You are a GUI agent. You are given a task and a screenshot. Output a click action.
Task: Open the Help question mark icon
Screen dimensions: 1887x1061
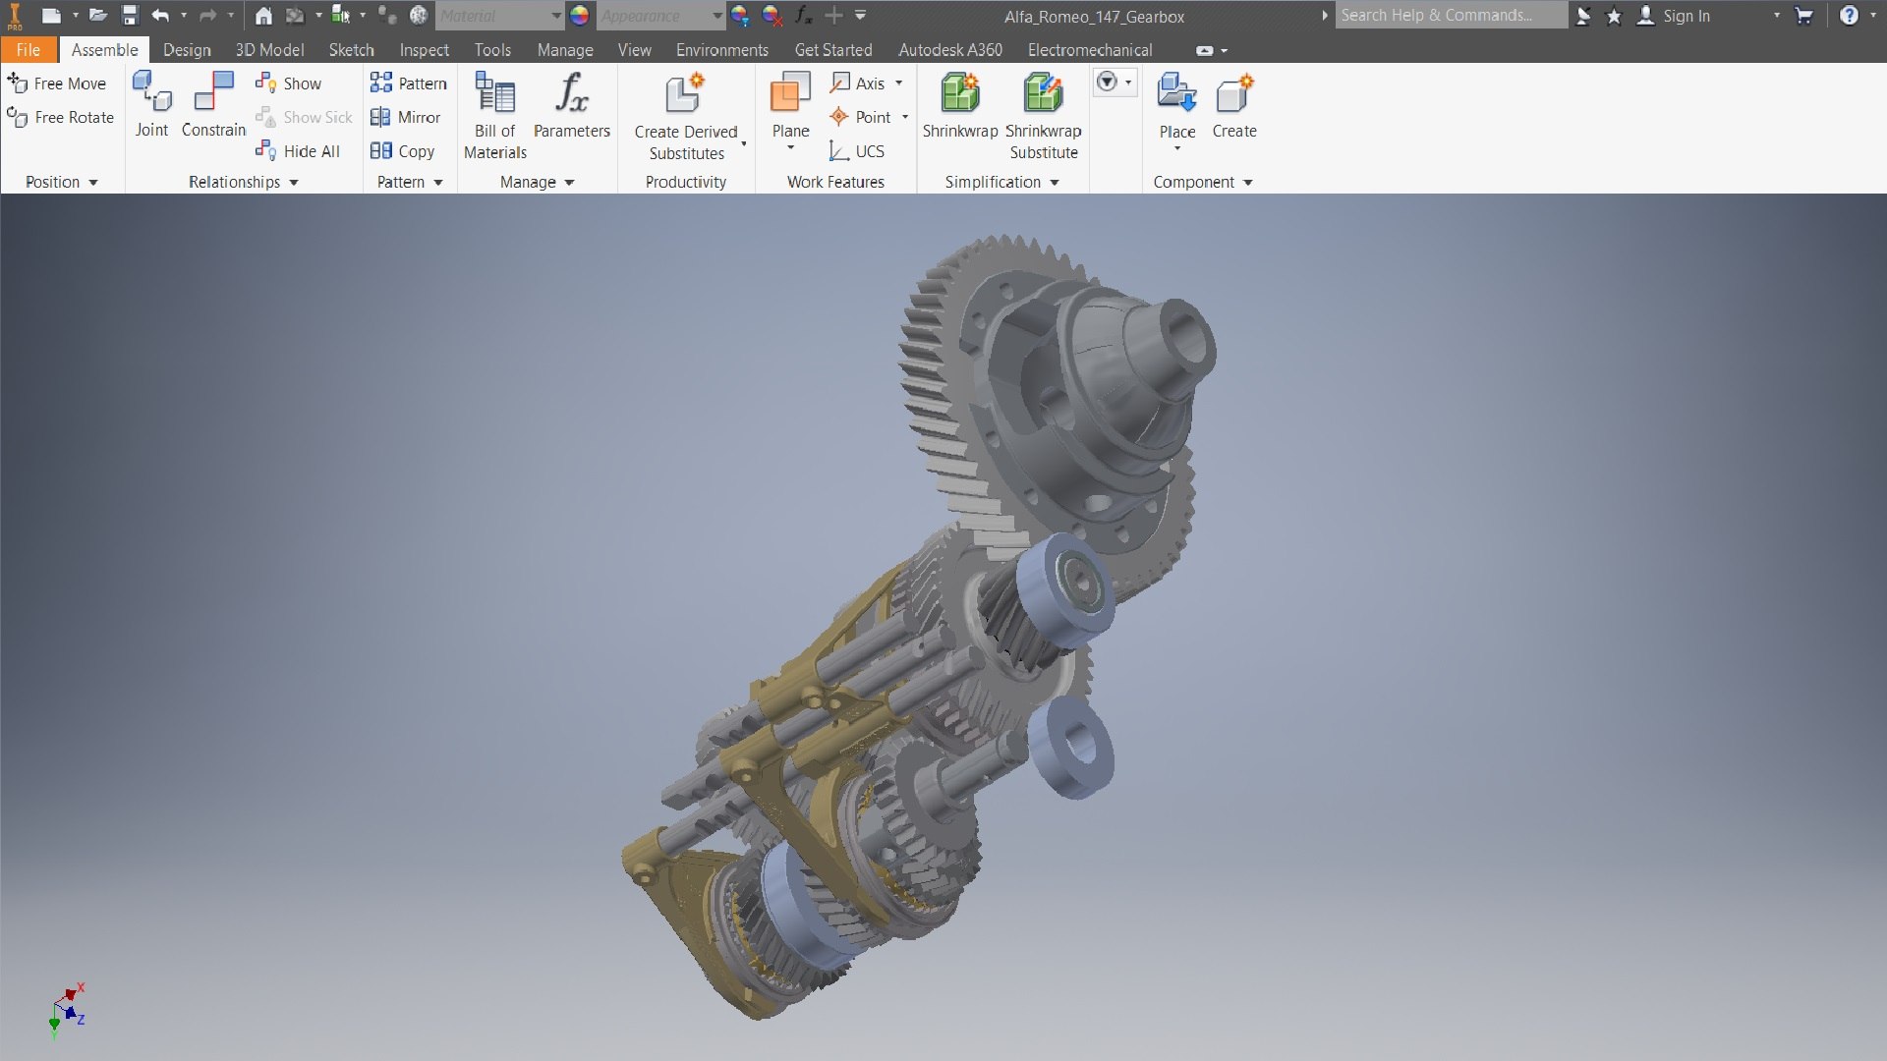tap(1849, 16)
